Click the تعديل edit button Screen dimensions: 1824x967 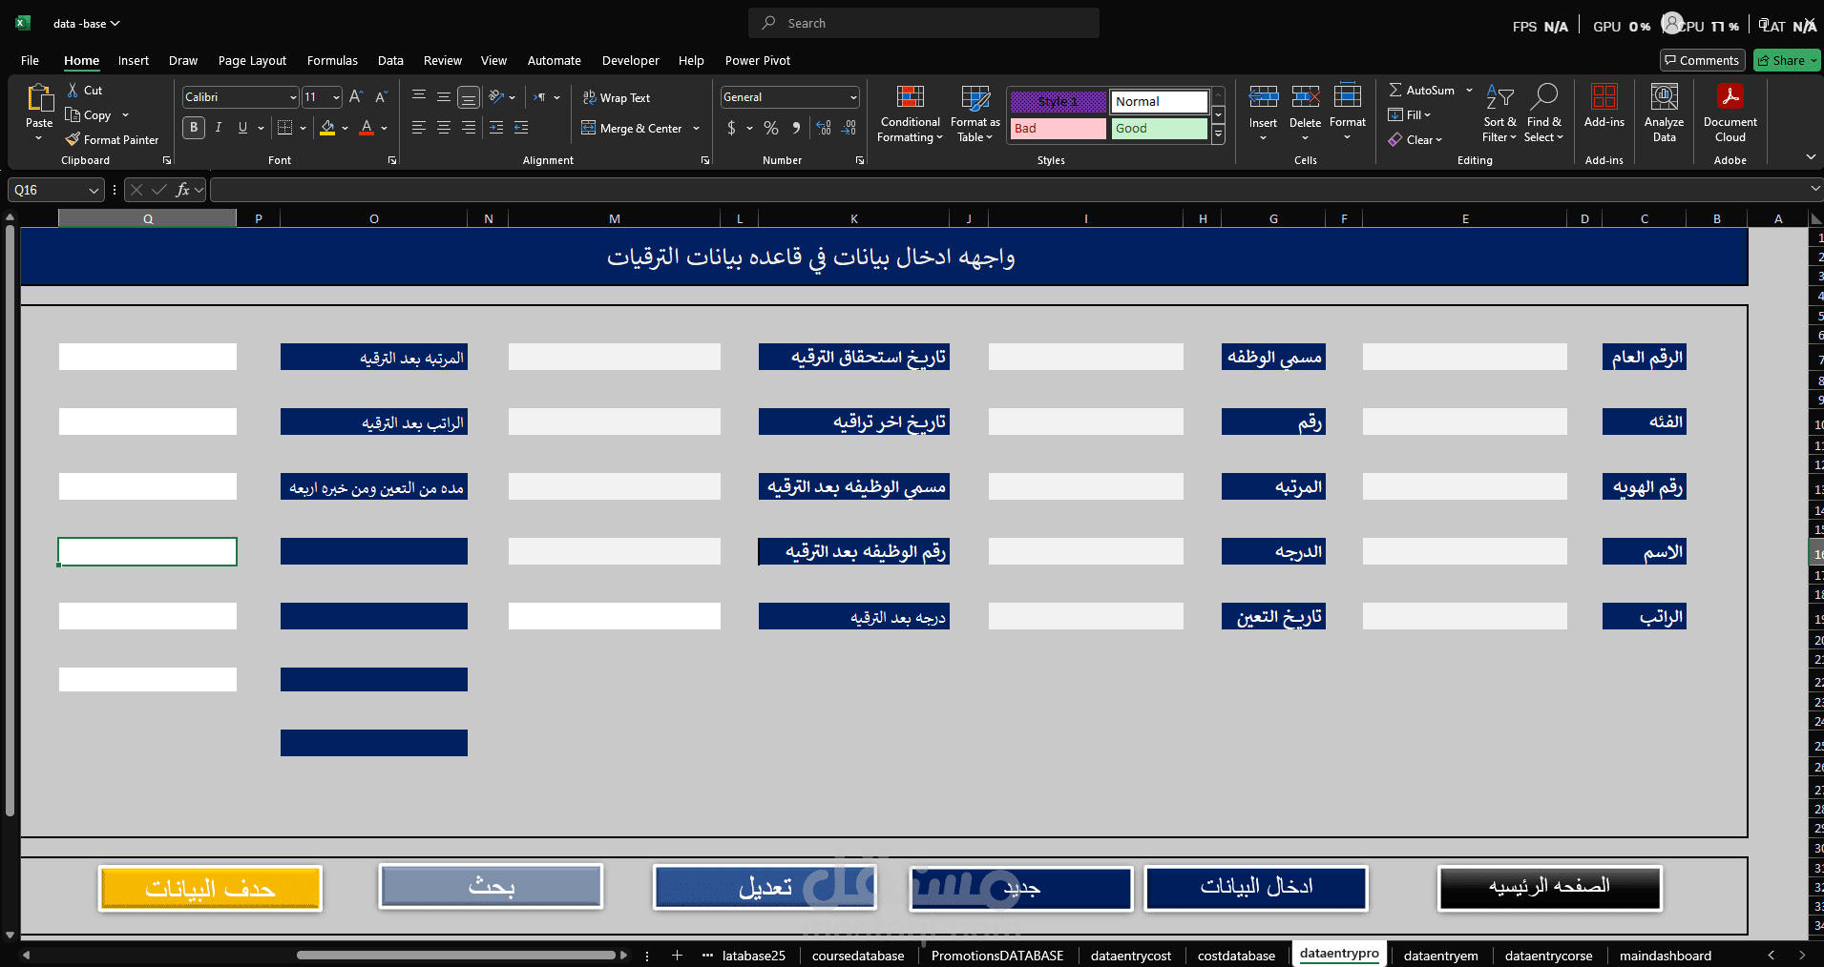tap(765, 888)
